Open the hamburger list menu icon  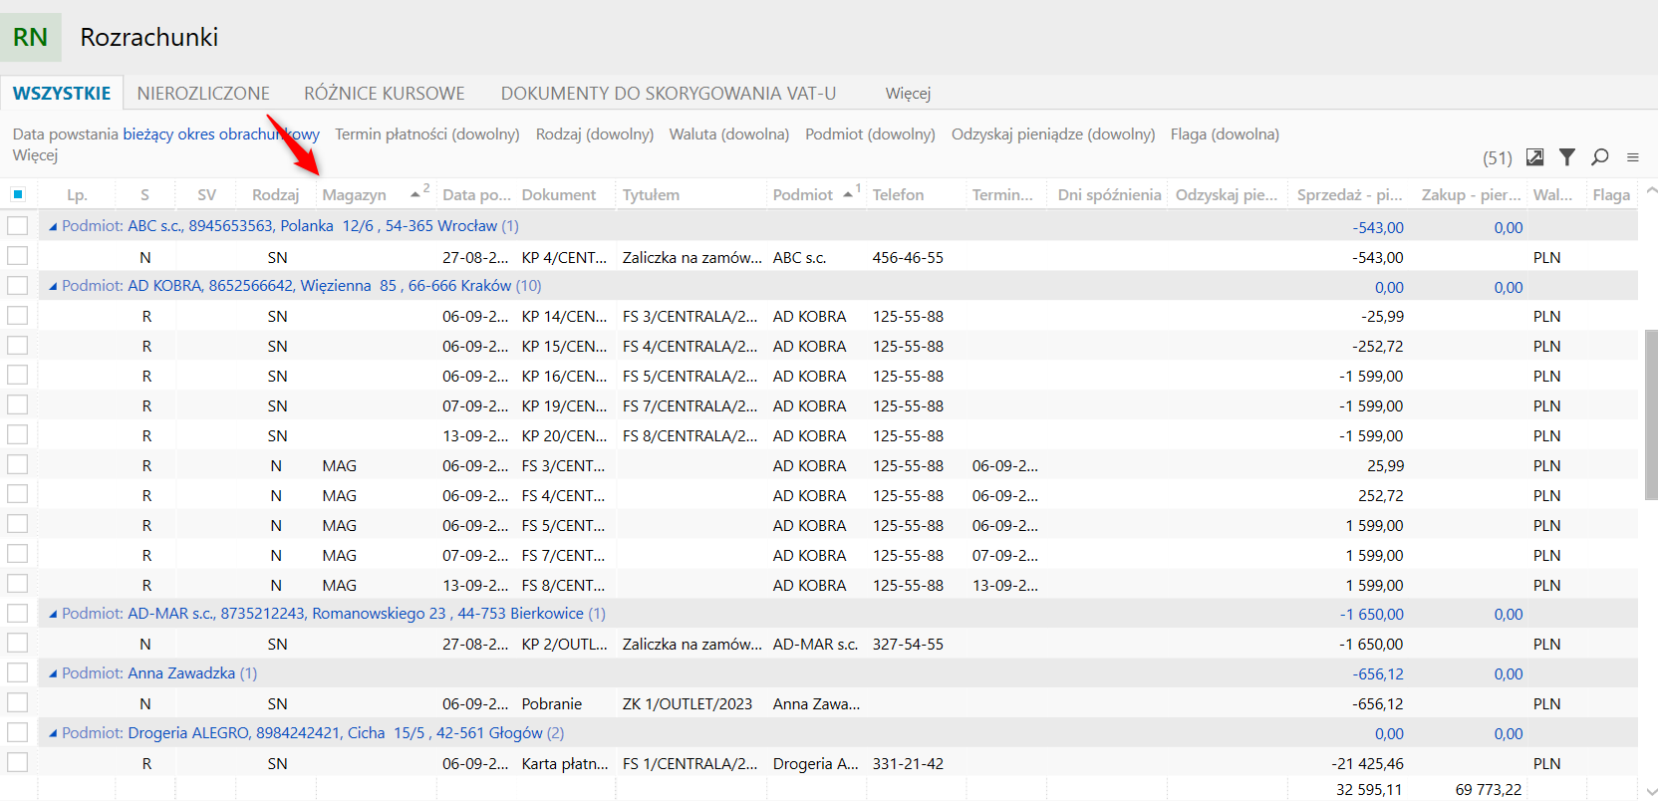click(x=1633, y=157)
